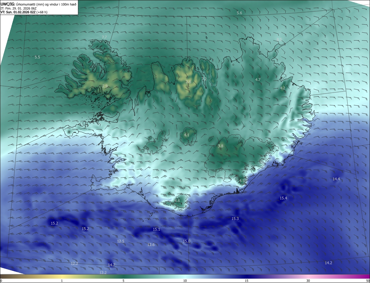Click the 15.1 value on the map
Image resolution: width=370 pixels, height=283 pixels.
point(156,229)
